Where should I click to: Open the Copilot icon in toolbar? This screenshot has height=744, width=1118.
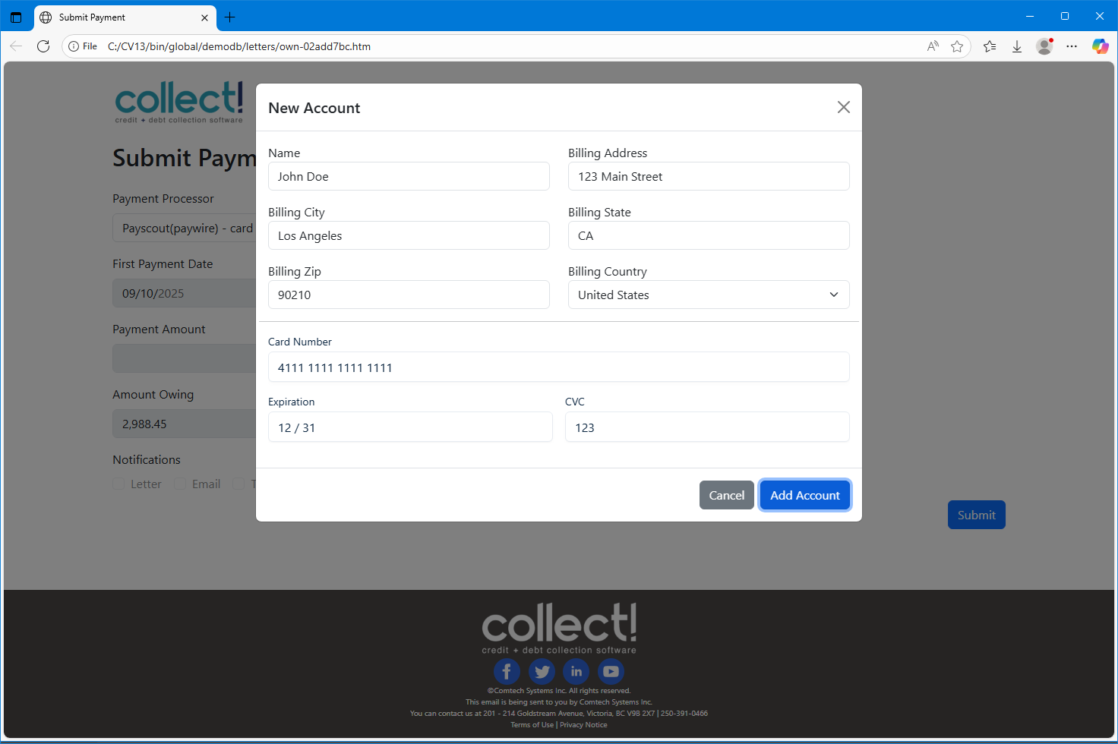[1100, 46]
